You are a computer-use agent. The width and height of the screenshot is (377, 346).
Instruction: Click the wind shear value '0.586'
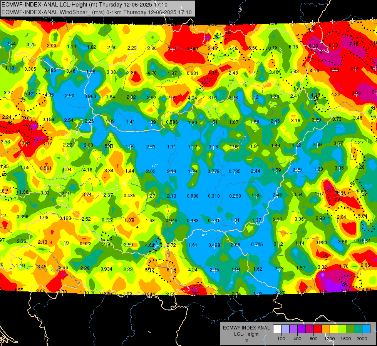coord(172,122)
